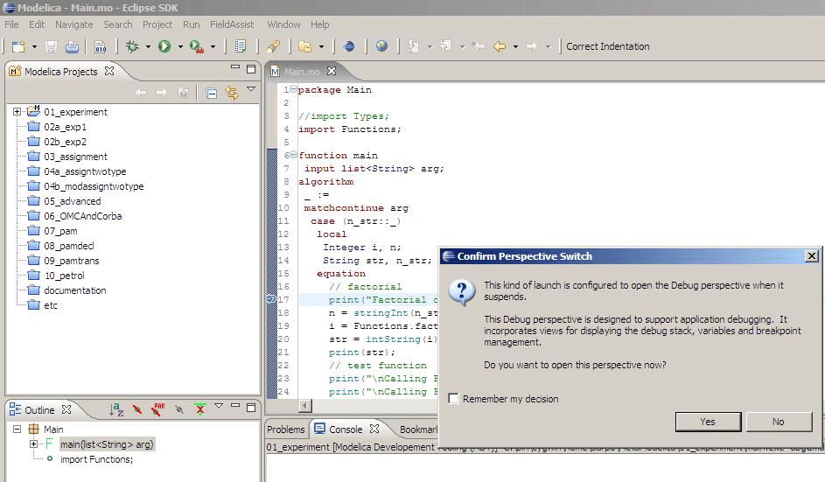Switch to the Problems tab

pos(285,430)
